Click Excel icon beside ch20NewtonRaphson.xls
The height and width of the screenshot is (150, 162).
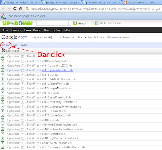click(2, 143)
